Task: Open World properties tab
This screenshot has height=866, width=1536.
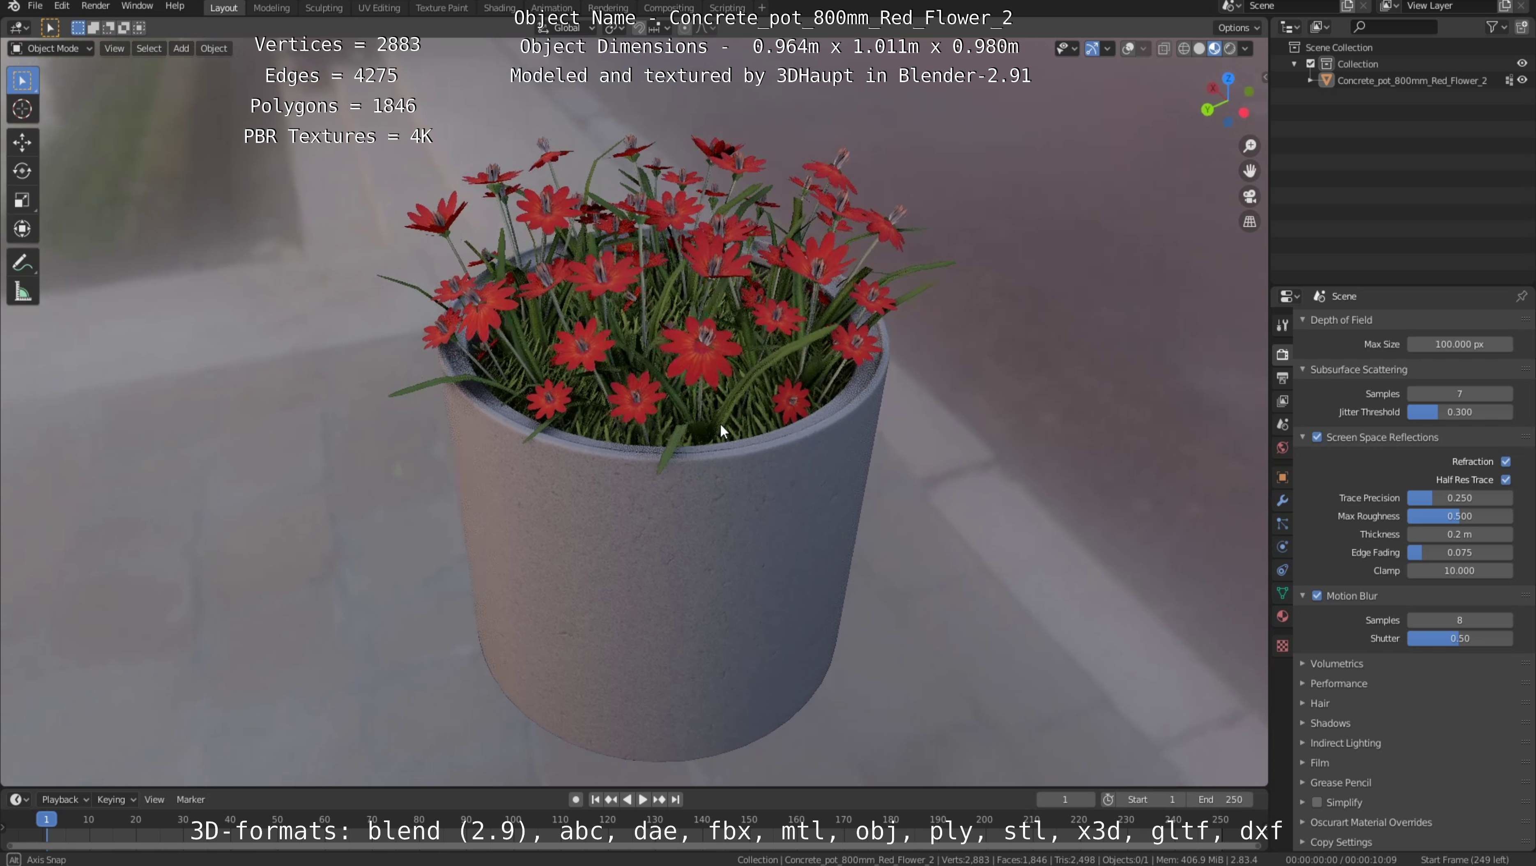Action: tap(1282, 448)
